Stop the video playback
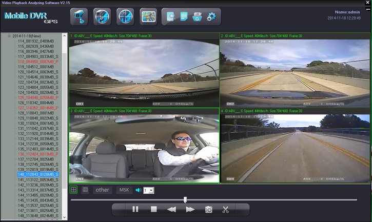 pos(153,209)
